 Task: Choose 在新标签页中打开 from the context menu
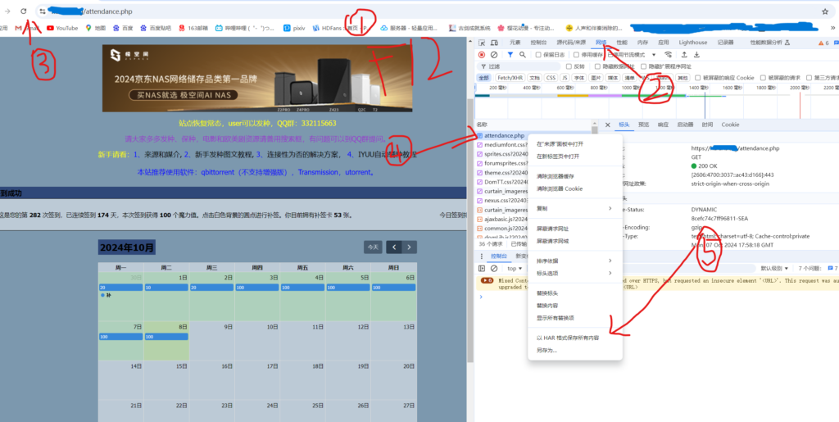575,157
